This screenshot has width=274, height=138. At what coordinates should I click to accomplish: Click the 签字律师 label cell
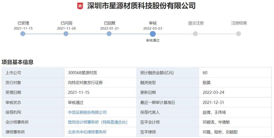(168, 132)
